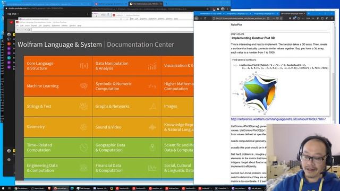Open the Geographic Data & Computation tile
340x191 pixels.
click(126, 147)
